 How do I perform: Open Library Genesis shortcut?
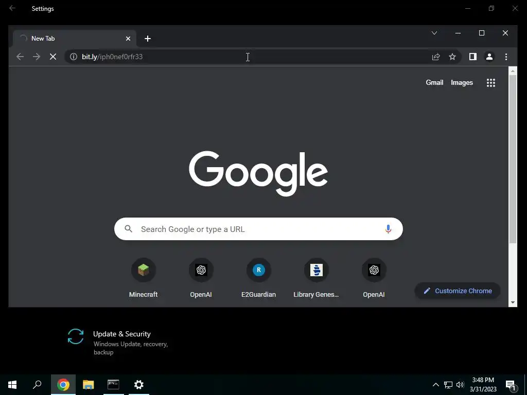pos(317,278)
